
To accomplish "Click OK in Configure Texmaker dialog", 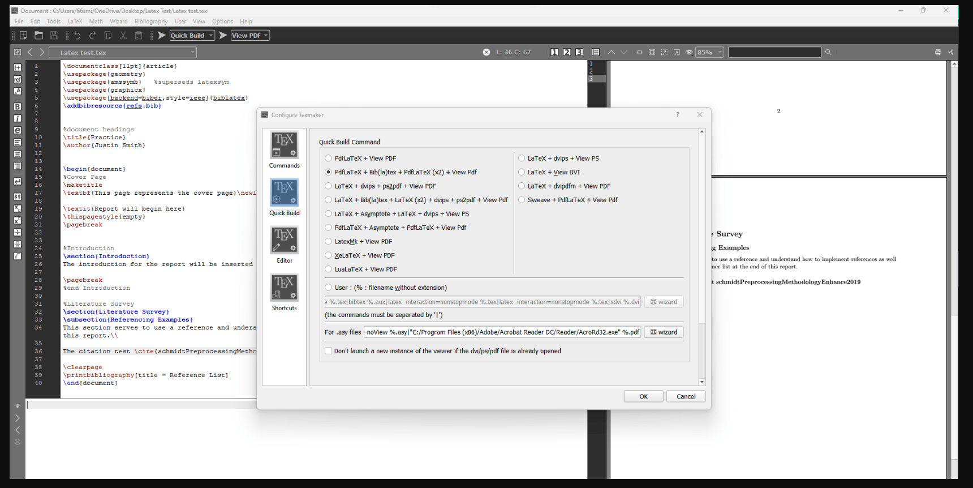I will pos(643,396).
